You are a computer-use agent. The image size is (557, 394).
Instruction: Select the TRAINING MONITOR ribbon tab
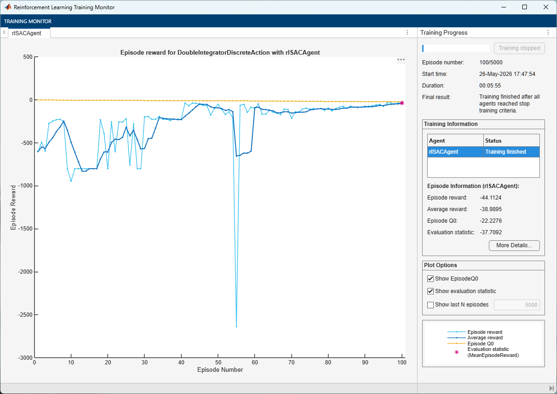coord(28,21)
